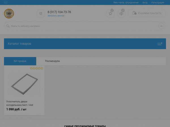Image resolution: width=170 pixels, height=127 pixels.
Task: Open the door seal product image
Action: click(24, 84)
